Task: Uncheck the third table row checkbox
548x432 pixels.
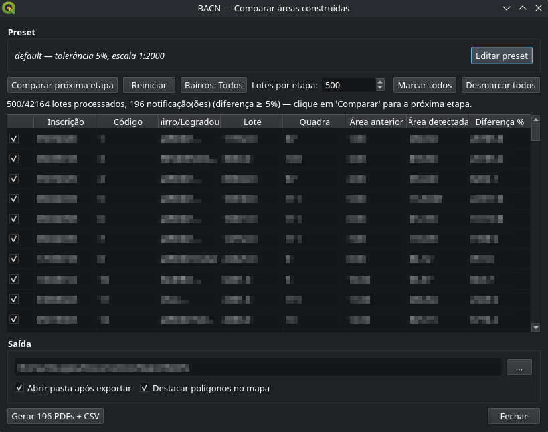Action: (14, 179)
